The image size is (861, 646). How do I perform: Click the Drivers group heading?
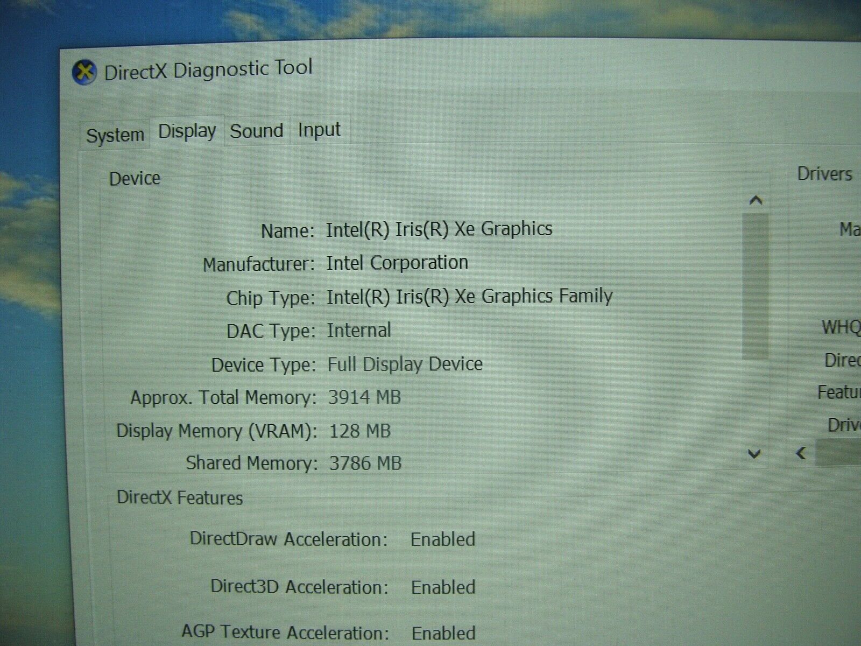(x=824, y=174)
